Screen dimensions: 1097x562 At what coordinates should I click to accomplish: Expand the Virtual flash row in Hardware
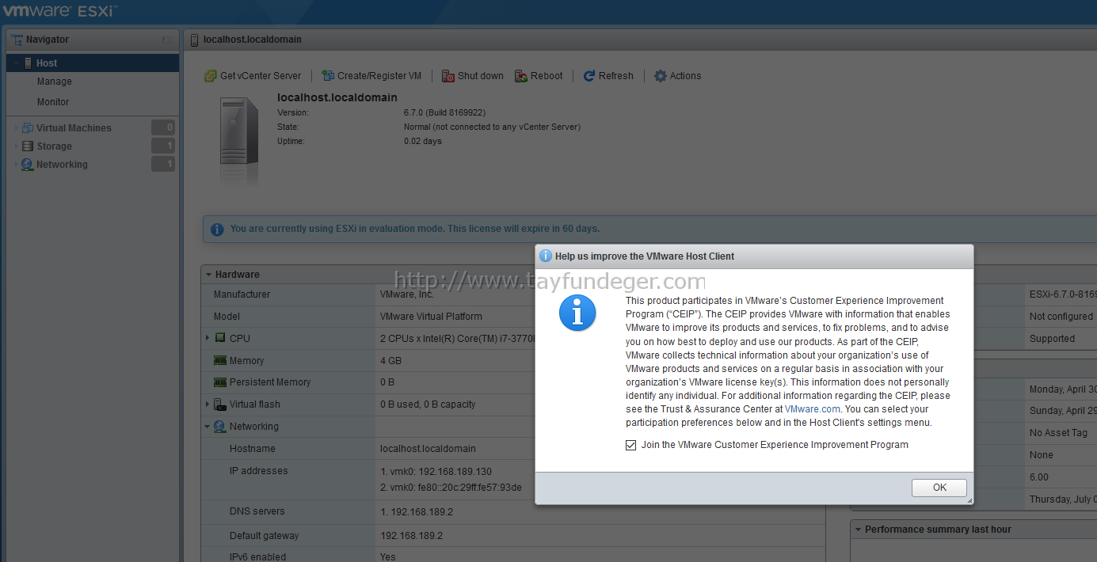click(x=208, y=404)
